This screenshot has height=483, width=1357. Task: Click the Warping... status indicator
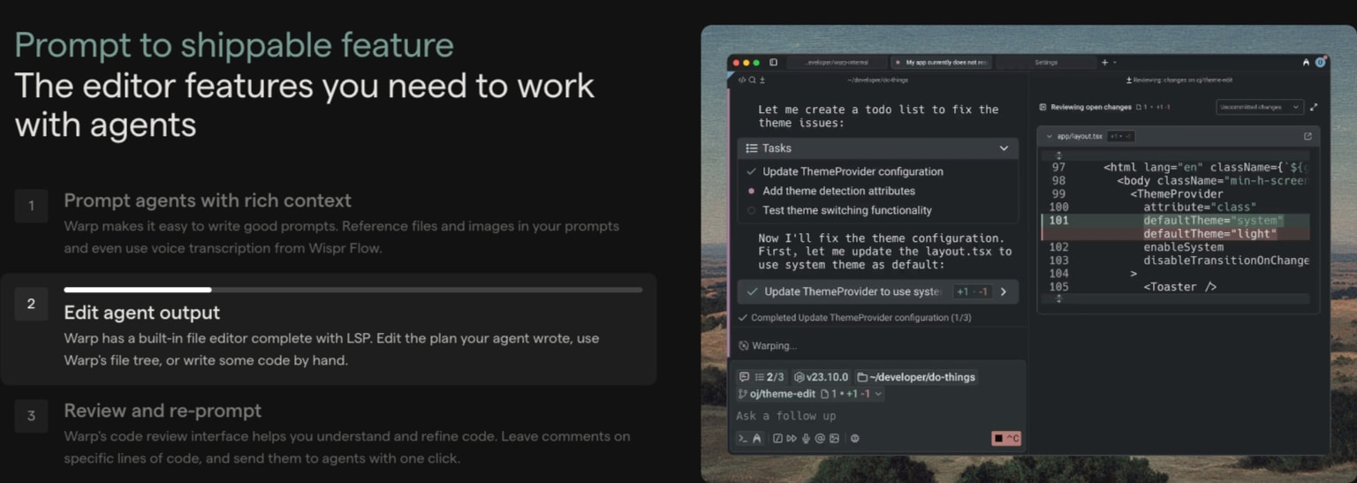point(768,346)
